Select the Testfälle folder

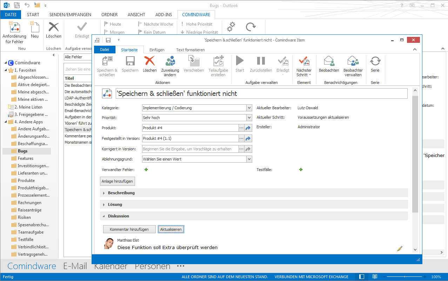tap(26, 240)
